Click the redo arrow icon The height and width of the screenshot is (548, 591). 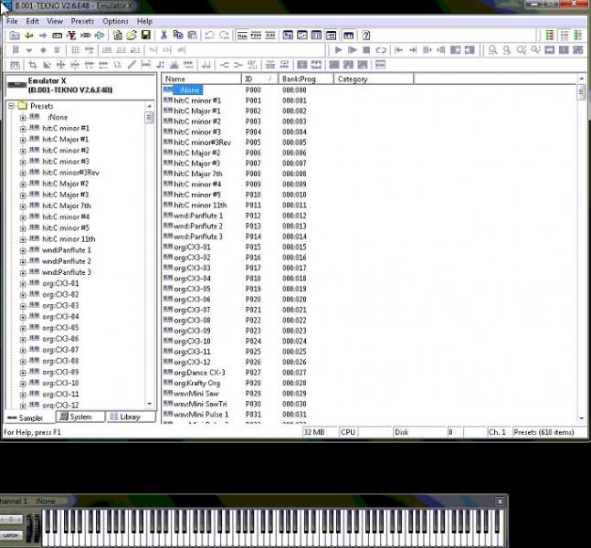pos(225,36)
